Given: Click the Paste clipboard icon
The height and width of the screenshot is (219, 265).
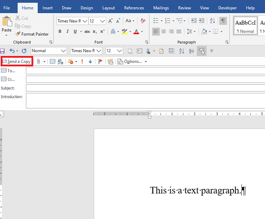Looking at the screenshot, I should (x=7, y=21).
